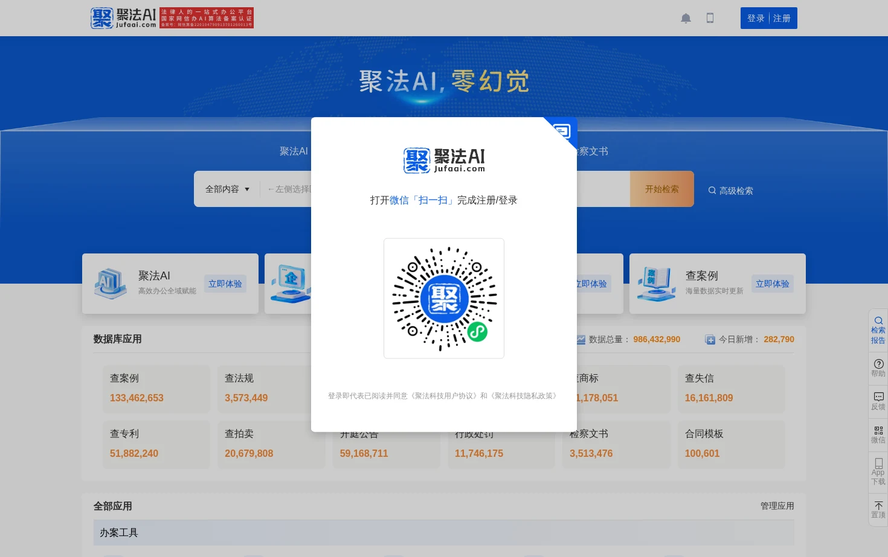Open the 检索报告 sidebar icon
This screenshot has height=557, width=888.
tap(878, 330)
